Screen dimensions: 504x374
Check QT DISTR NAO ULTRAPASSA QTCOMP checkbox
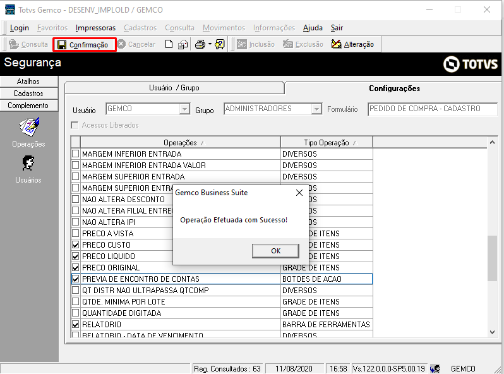(x=76, y=290)
